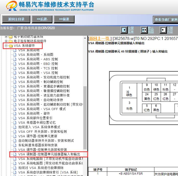Open VSA 调节器-控制单元拆卸和安装
Image resolution: width=178 pixels, height=176 pixels.
[x=43, y=150]
